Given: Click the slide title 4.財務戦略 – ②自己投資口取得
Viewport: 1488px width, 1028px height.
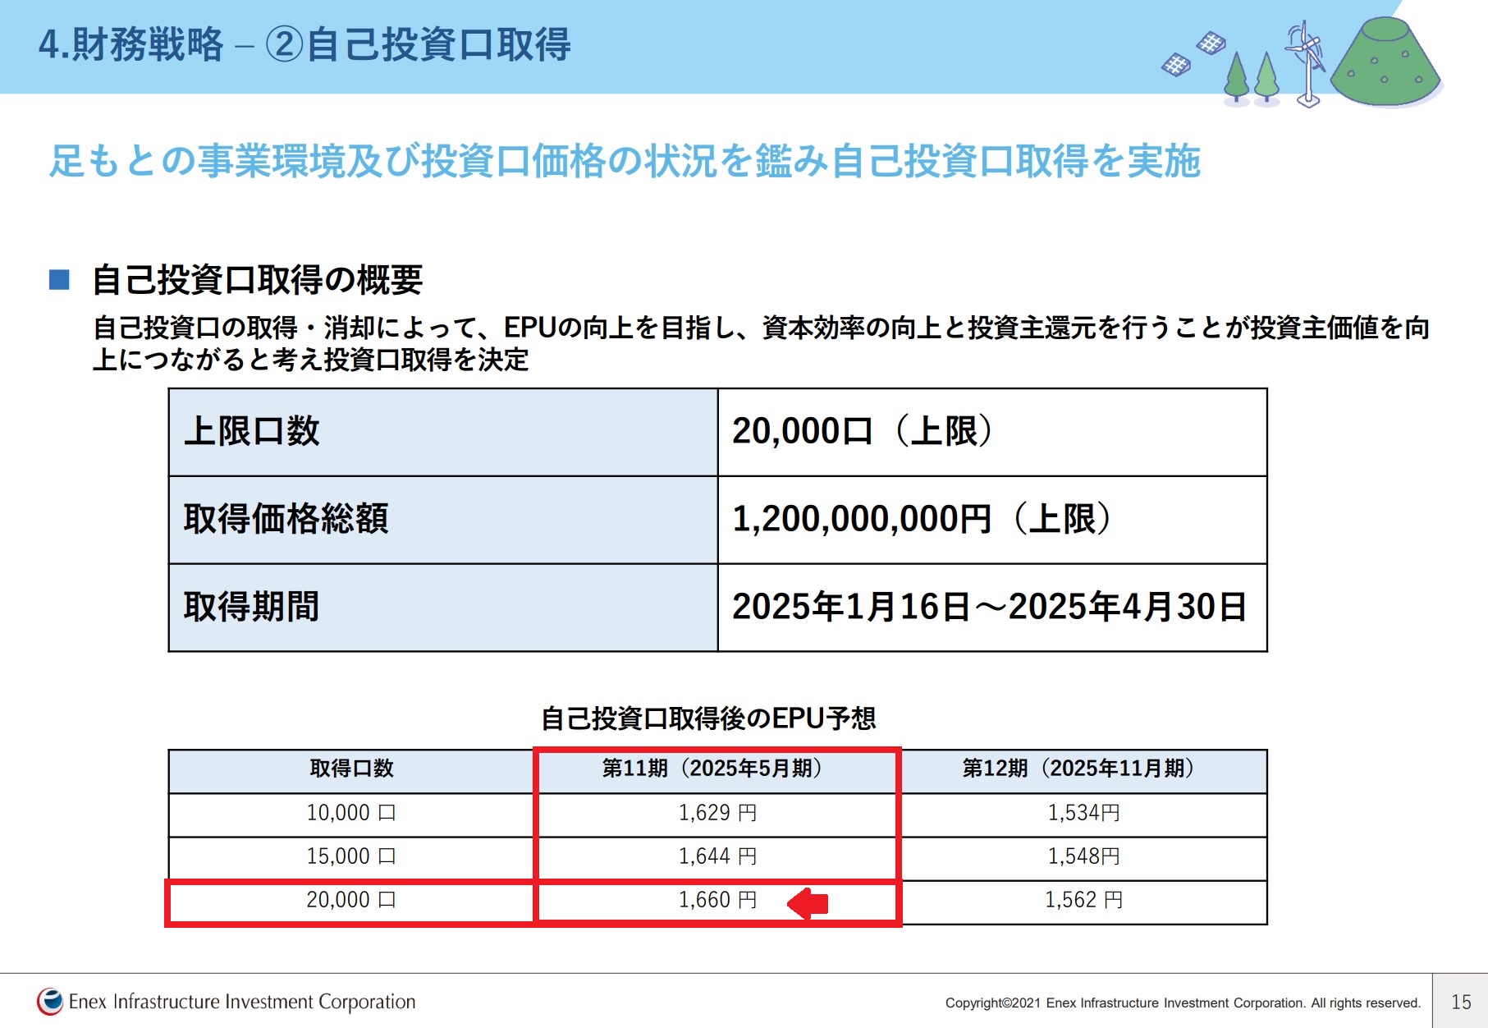Looking at the screenshot, I should pyautogui.click(x=304, y=44).
